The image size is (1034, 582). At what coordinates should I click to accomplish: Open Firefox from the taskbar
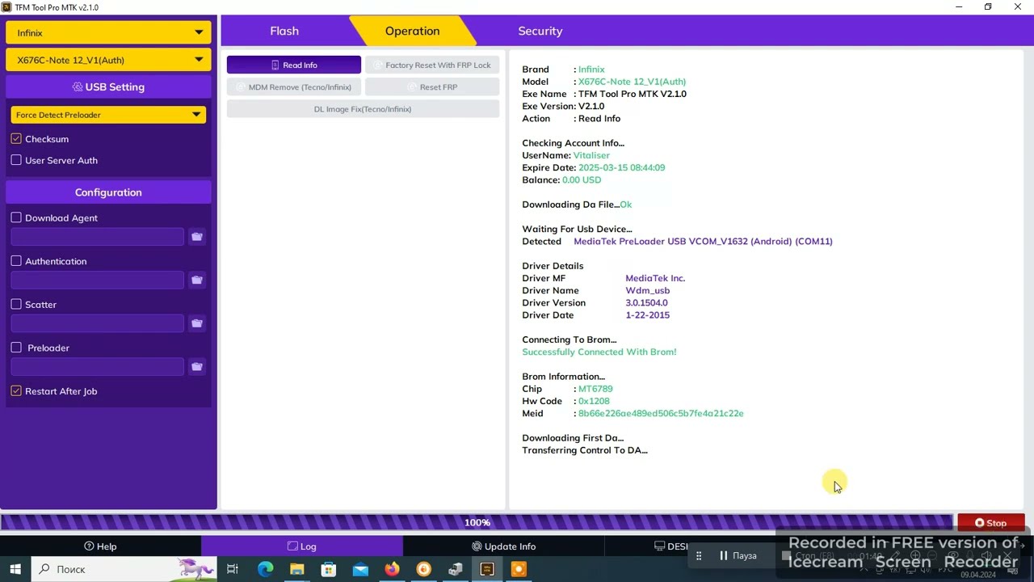(392, 569)
